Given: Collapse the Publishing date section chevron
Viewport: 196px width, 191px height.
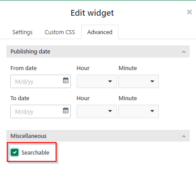Looking at the screenshot, I should [x=184, y=52].
